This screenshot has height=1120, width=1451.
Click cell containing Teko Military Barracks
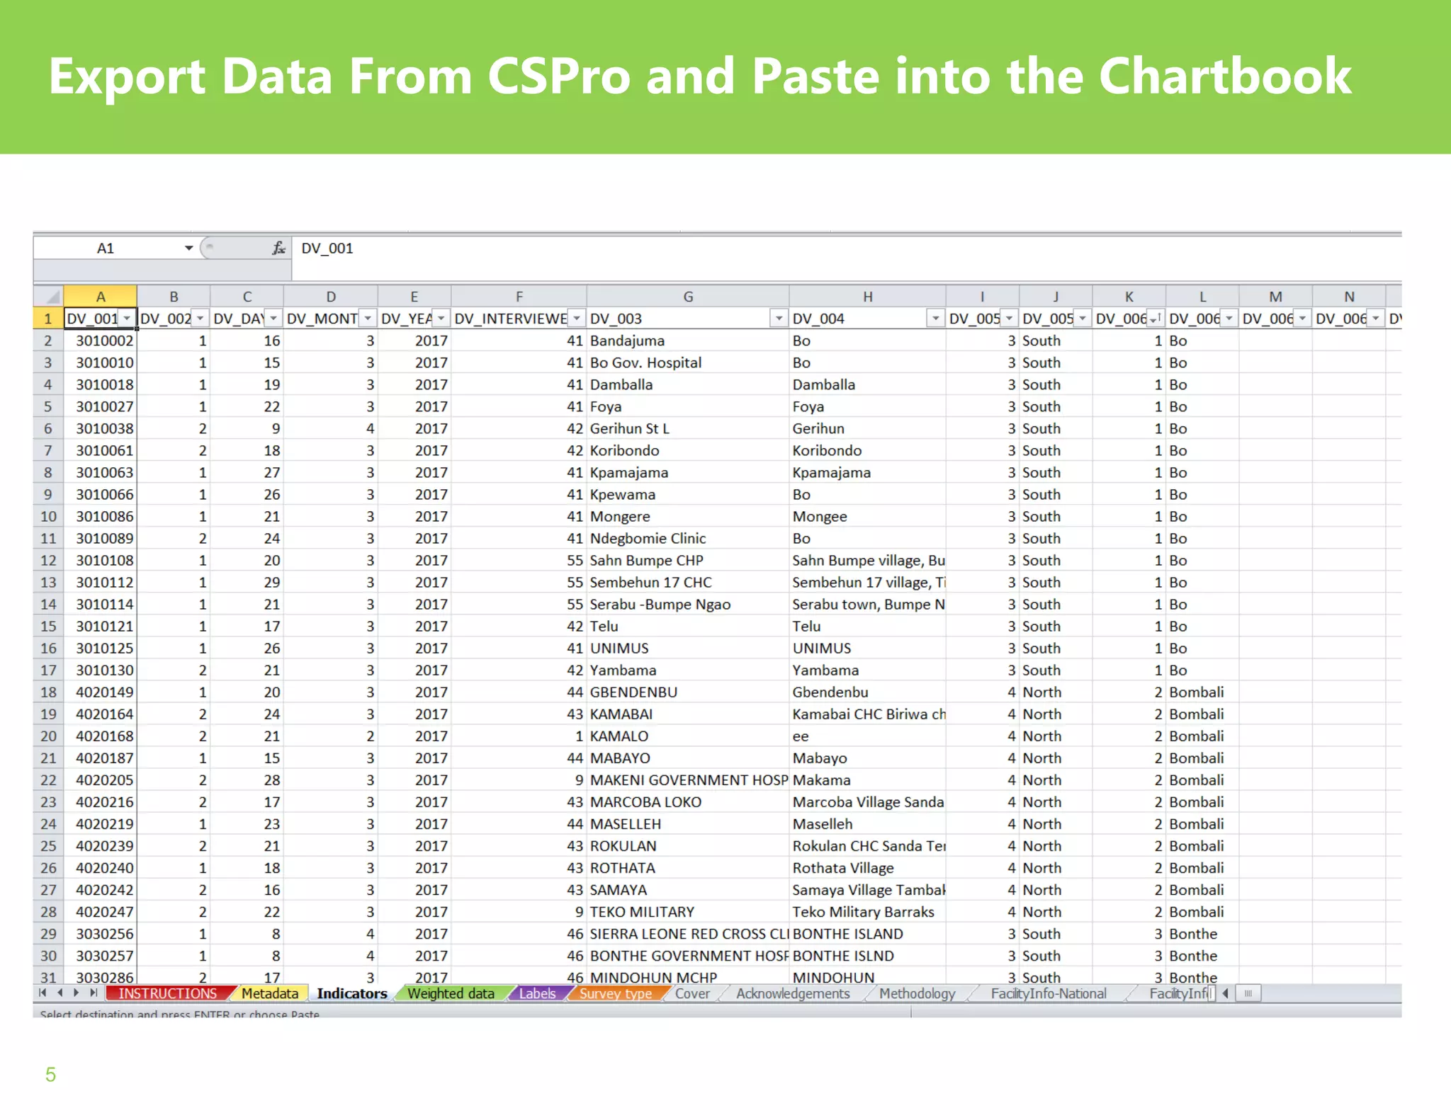(867, 911)
